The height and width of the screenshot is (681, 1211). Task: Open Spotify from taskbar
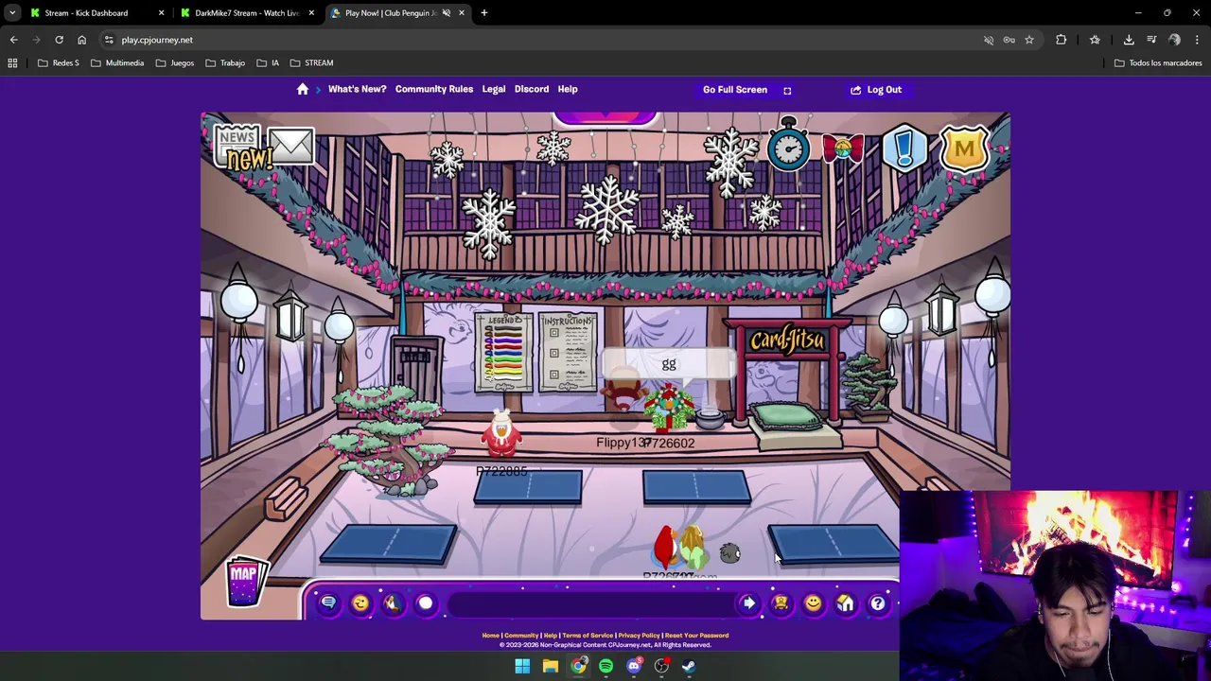click(x=605, y=666)
